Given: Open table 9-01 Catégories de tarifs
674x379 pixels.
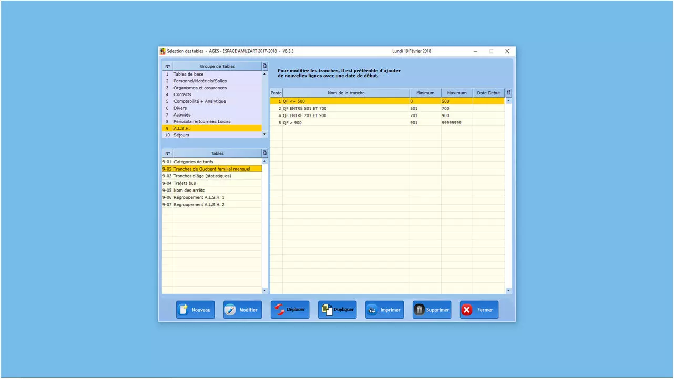Looking at the screenshot, I should click(211, 162).
